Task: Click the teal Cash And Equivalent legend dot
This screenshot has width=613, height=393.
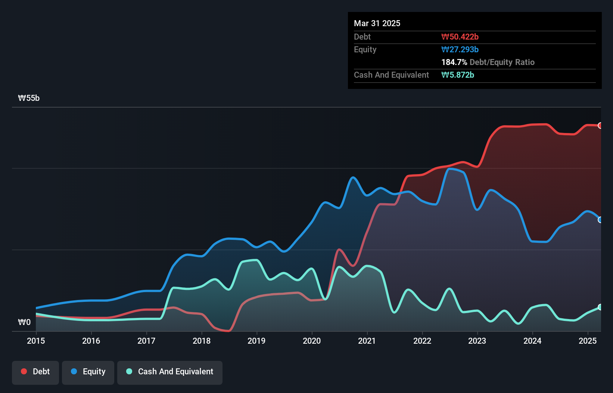Action: [x=129, y=372]
